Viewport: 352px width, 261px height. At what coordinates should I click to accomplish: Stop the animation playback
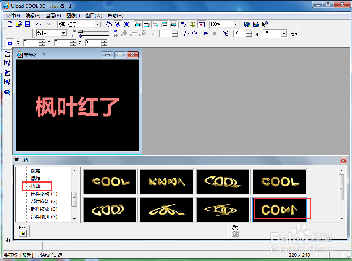tap(215, 34)
